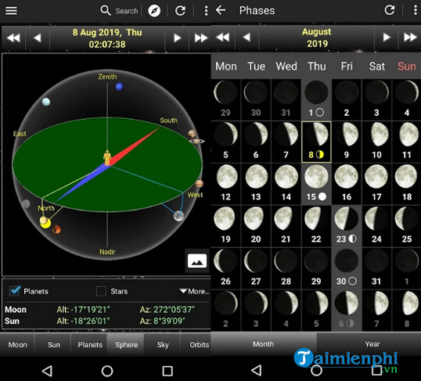The image size is (421, 381).
Task: Tap the landscape image icon button
Action: pyautogui.click(x=197, y=261)
